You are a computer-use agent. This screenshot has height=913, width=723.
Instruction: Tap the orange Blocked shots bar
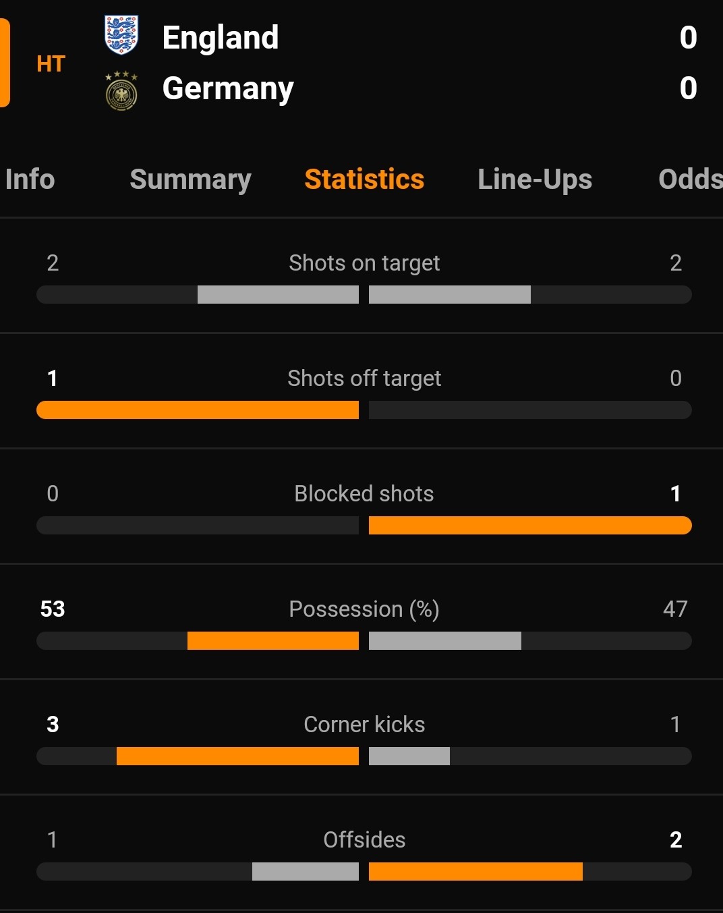pos(530,525)
